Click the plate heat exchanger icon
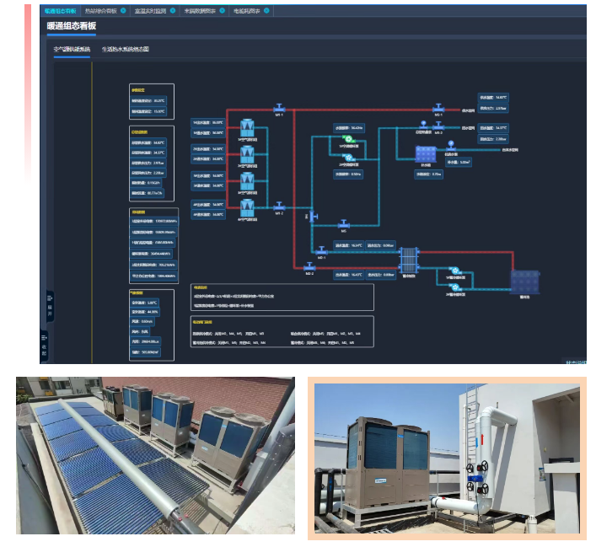Image resolution: width=596 pixels, height=547 pixels. (410, 256)
